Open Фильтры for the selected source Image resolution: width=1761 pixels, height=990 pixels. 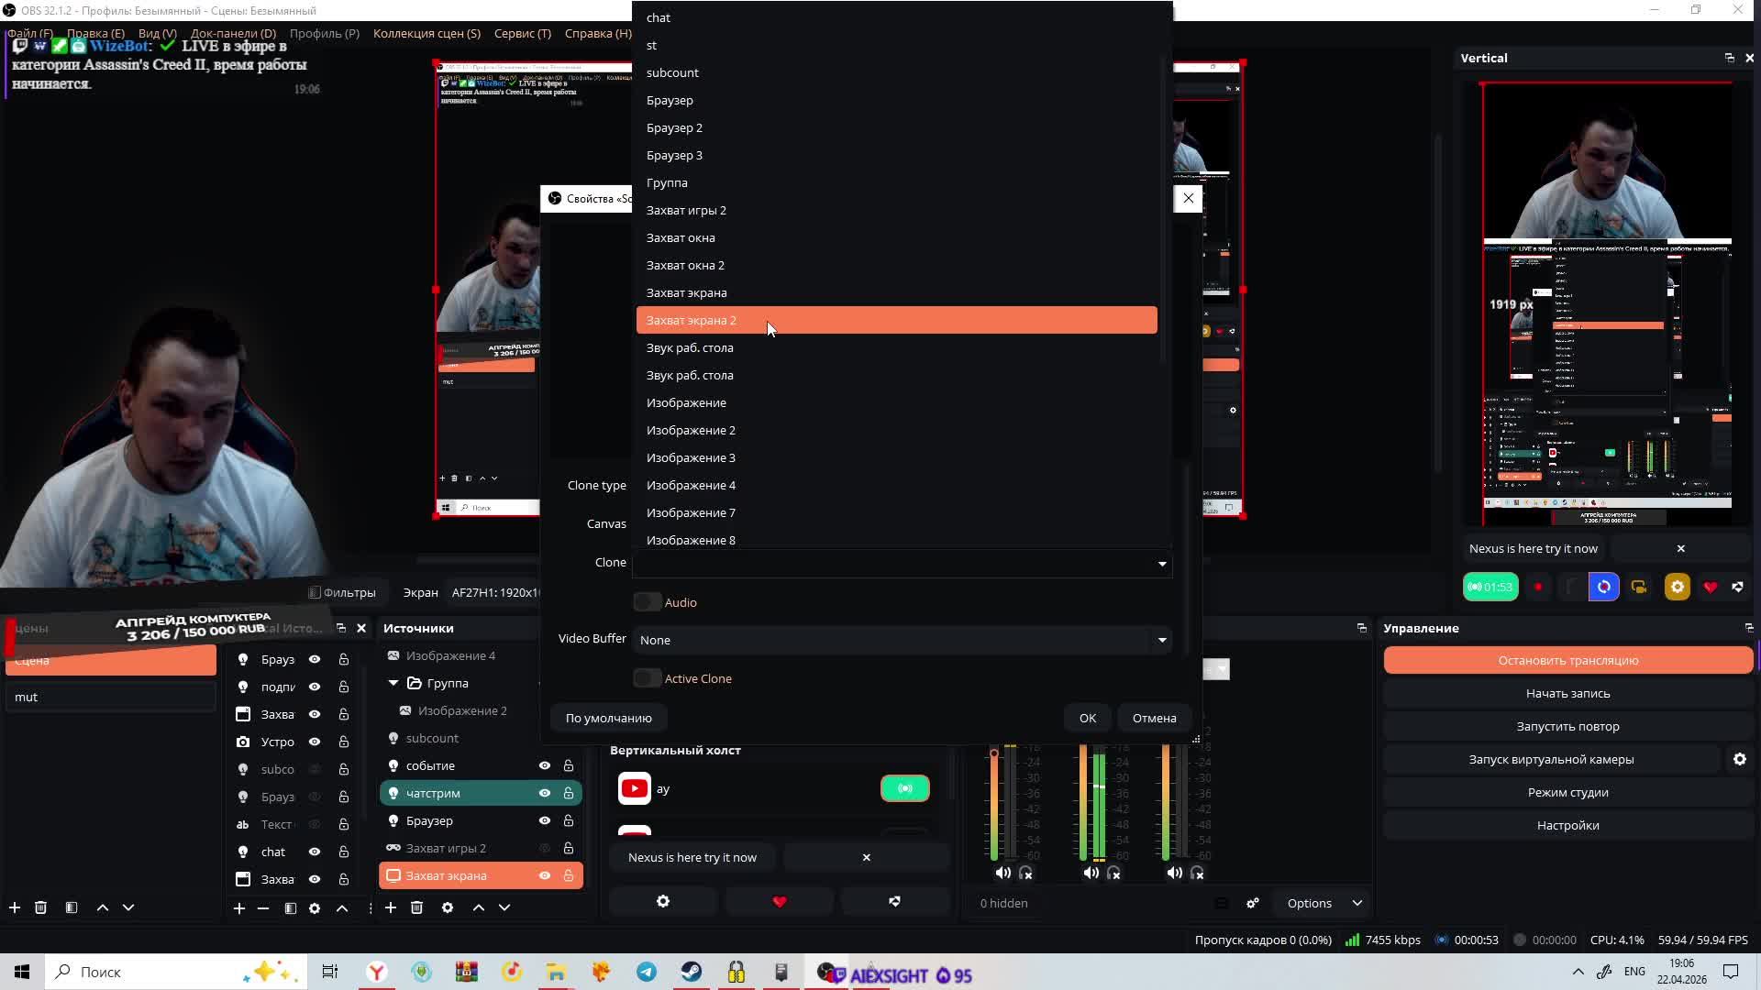pos(342,592)
